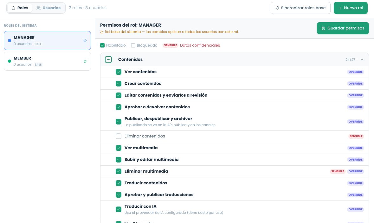
Task: Collapse the Contenidos section chevron
Action: tap(362, 60)
